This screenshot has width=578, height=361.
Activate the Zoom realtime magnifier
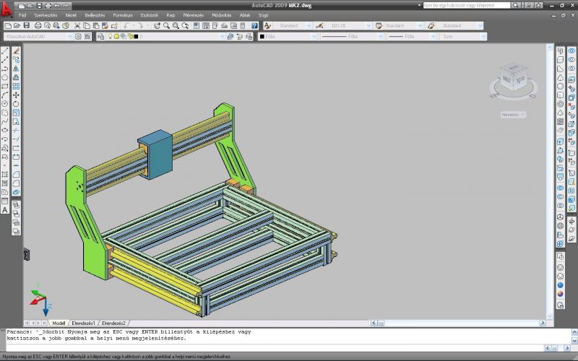167,25
